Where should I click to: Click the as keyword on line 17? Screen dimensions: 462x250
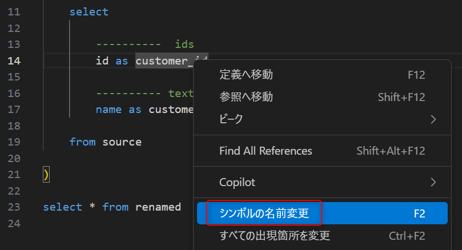pyautogui.click(x=135, y=110)
